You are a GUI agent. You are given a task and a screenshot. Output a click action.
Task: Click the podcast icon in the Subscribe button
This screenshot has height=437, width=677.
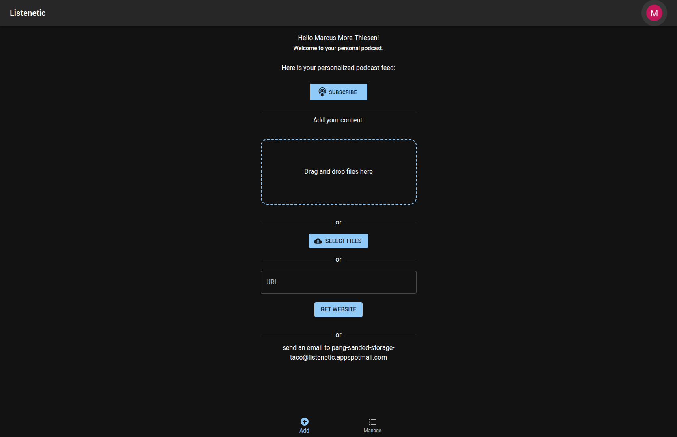(x=322, y=92)
